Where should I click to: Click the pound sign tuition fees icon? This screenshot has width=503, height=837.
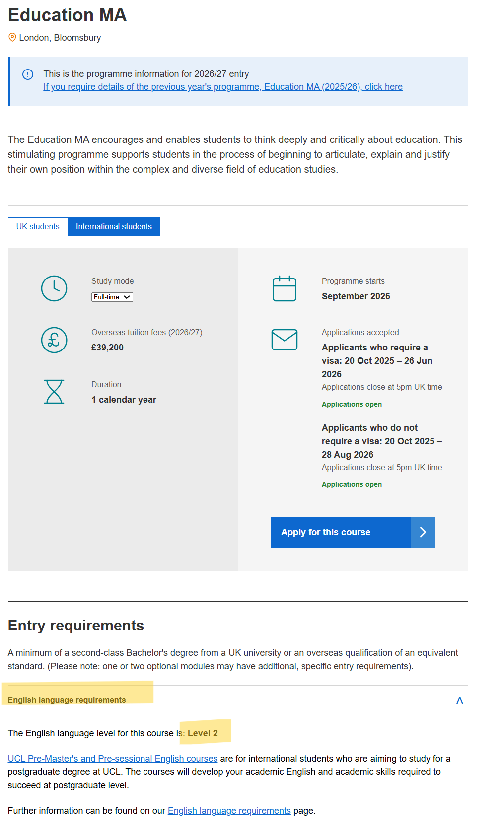(54, 340)
